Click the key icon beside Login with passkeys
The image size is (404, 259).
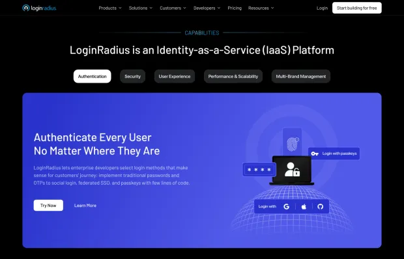[x=315, y=154]
